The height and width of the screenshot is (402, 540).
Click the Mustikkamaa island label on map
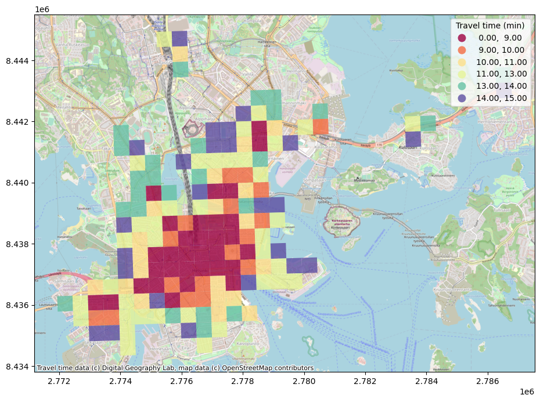[x=364, y=180]
